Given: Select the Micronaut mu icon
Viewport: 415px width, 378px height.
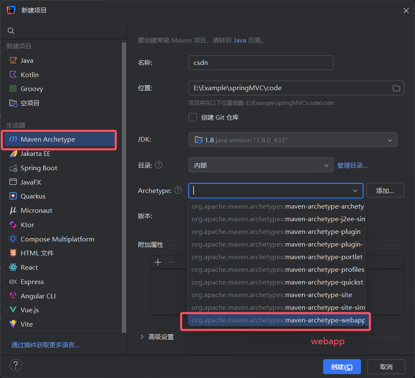Looking at the screenshot, I should pos(13,211).
